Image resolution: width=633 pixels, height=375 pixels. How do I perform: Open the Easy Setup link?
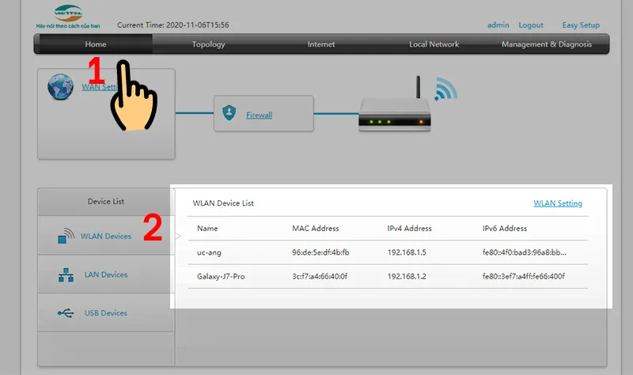tap(581, 25)
